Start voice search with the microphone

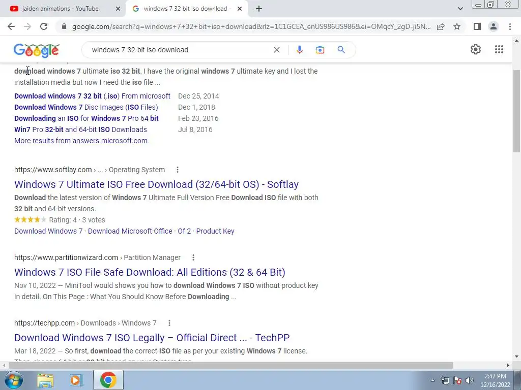(x=299, y=50)
